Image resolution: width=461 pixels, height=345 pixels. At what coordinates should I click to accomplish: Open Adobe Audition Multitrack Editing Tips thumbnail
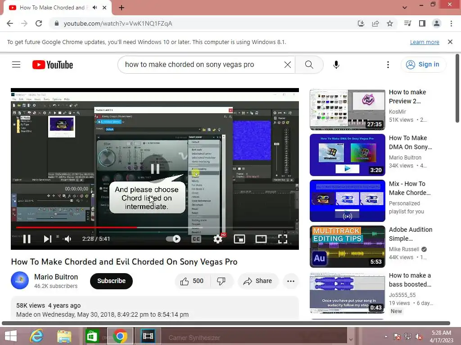pyautogui.click(x=348, y=247)
